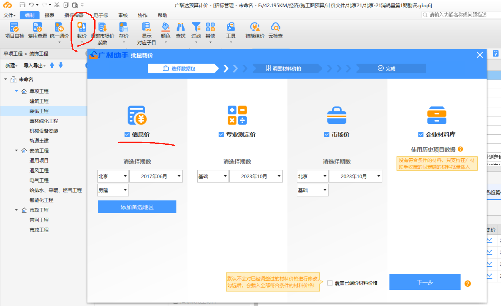Click the function search input field
The image size is (501, 306).
[462, 15]
